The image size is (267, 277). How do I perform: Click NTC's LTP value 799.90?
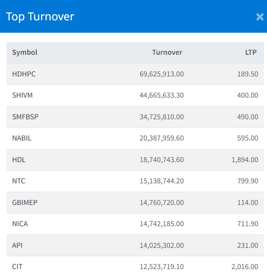pos(248,181)
